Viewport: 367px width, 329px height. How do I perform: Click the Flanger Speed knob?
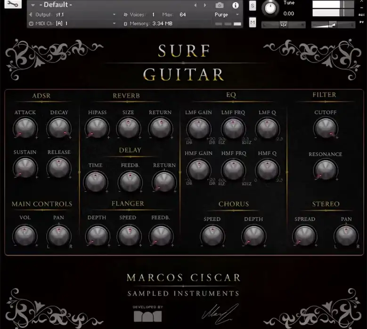point(129,235)
